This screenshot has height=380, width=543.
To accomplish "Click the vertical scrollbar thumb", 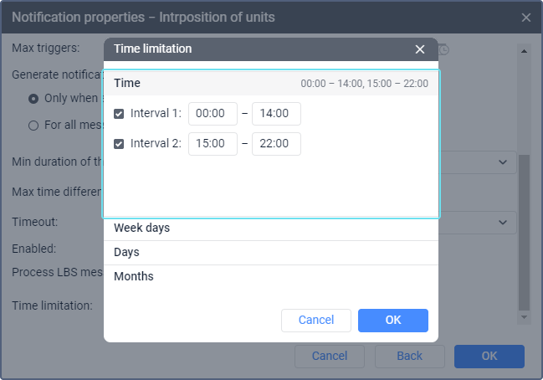I will coord(524,233).
